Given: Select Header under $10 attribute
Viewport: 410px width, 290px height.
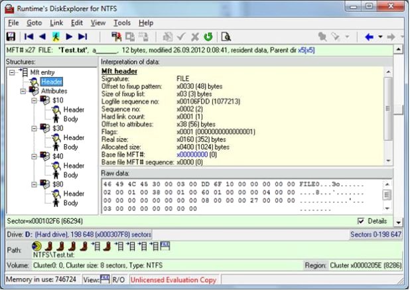Looking at the screenshot, I should [74, 109].
